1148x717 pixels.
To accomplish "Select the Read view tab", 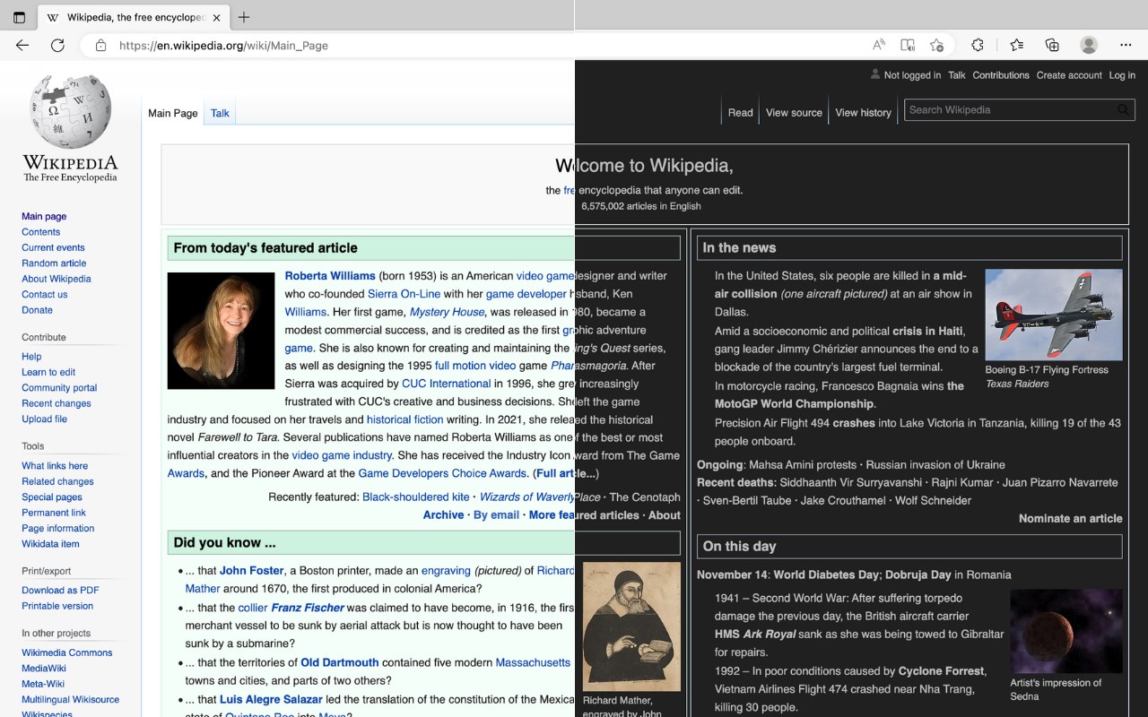I will tap(740, 113).
